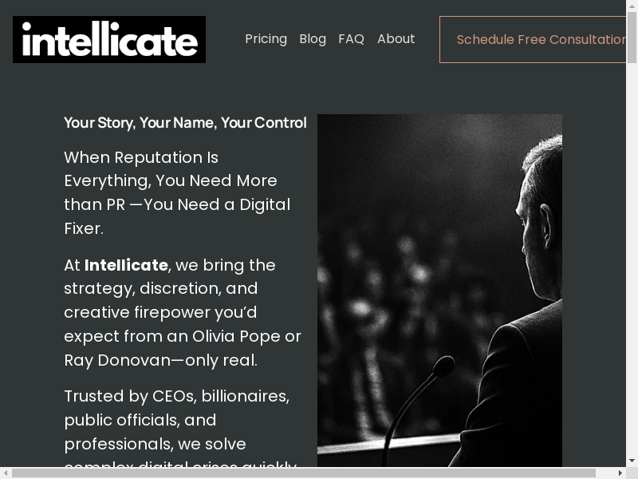Click the bold Intellicate word in paragraph
Viewport: 638px width, 479px height.
point(126,265)
